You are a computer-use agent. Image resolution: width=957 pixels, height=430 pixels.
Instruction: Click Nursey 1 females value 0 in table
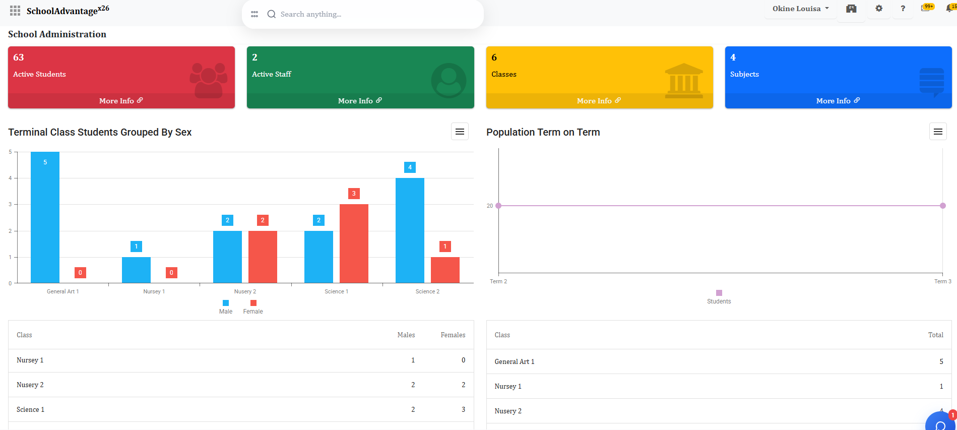[463, 360]
